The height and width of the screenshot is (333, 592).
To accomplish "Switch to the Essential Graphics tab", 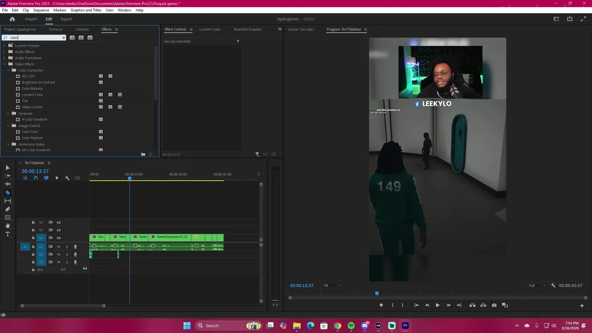I will [247, 29].
